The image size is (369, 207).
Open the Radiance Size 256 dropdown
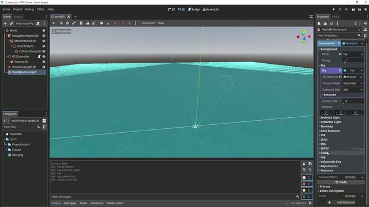click(353, 90)
